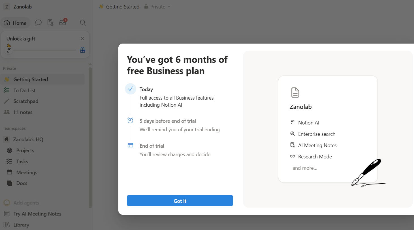Viewport: 414px width, 230px height.
Task: Click the Library books icon
Action: point(7,225)
